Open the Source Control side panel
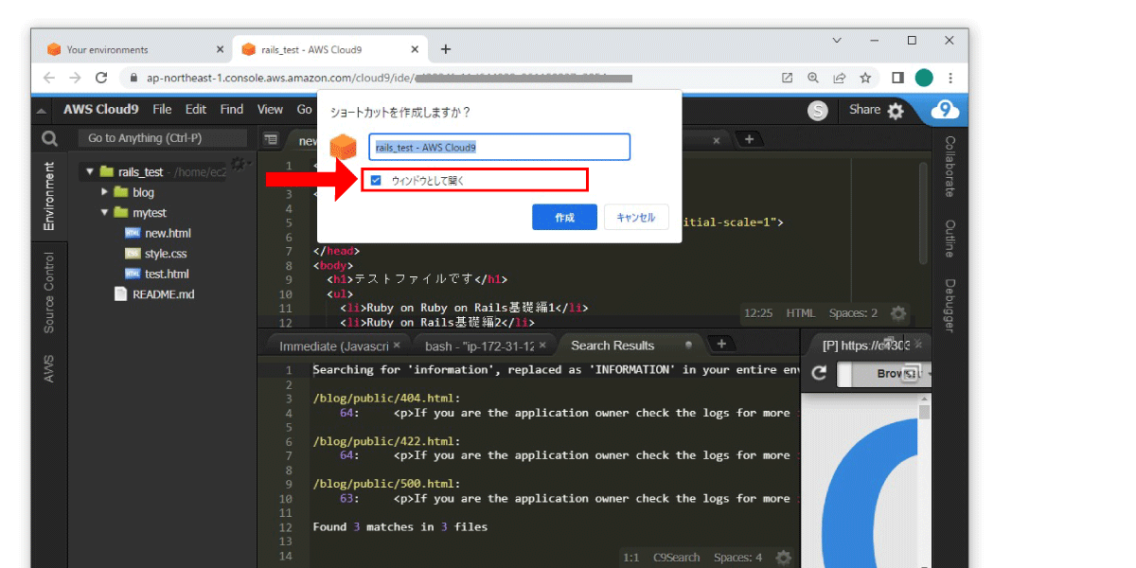 pos(49,293)
